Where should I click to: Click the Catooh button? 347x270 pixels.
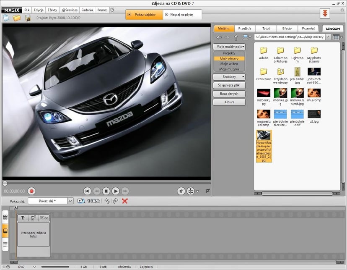click(x=333, y=29)
